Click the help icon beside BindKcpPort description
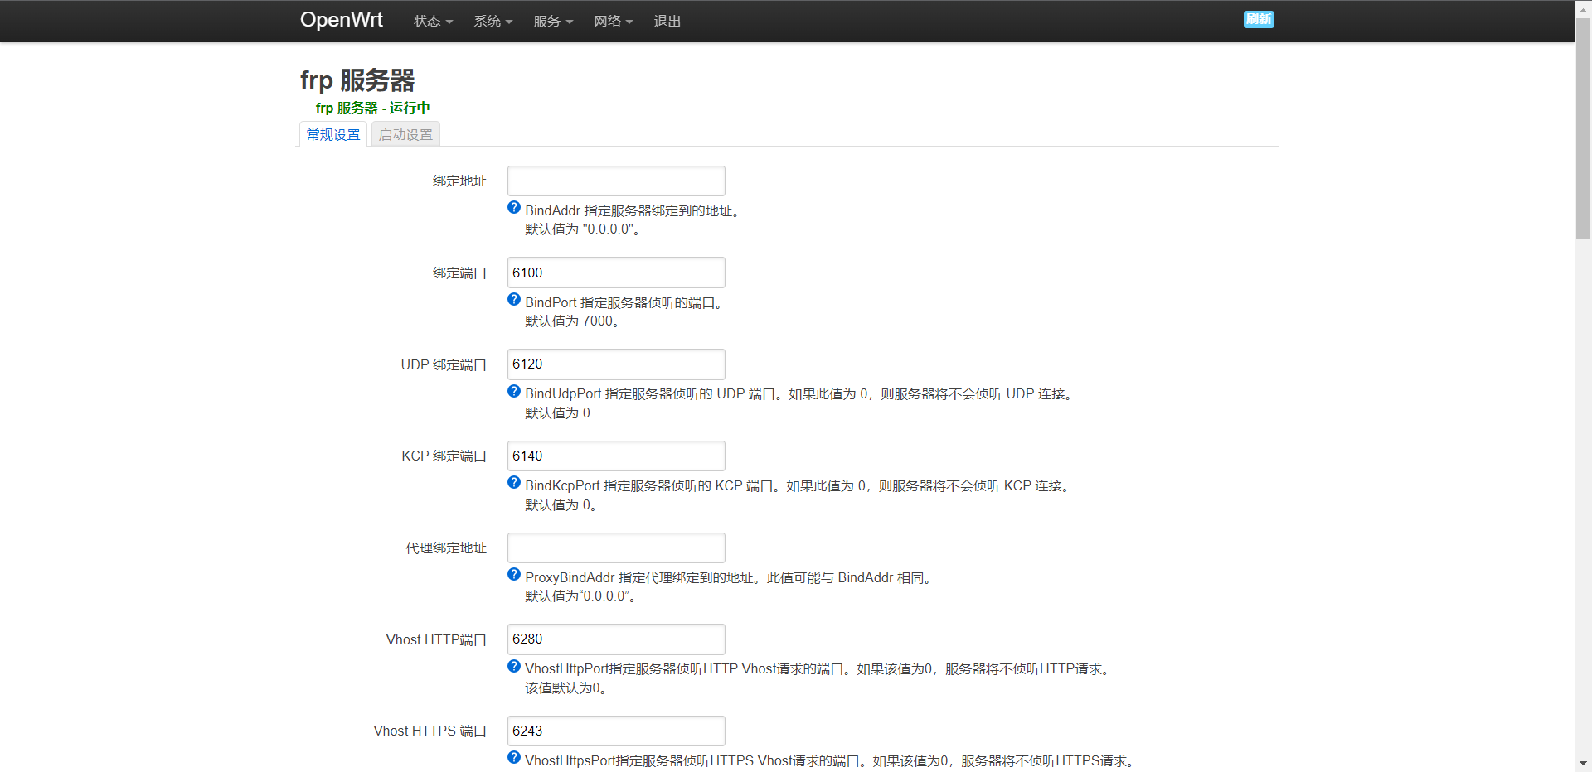Screen dimensions: 1592x772 (x=514, y=483)
